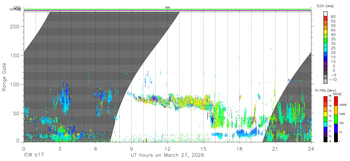
Task: Click the 'Range Gate' y-axis title
Action: tap(4, 77)
